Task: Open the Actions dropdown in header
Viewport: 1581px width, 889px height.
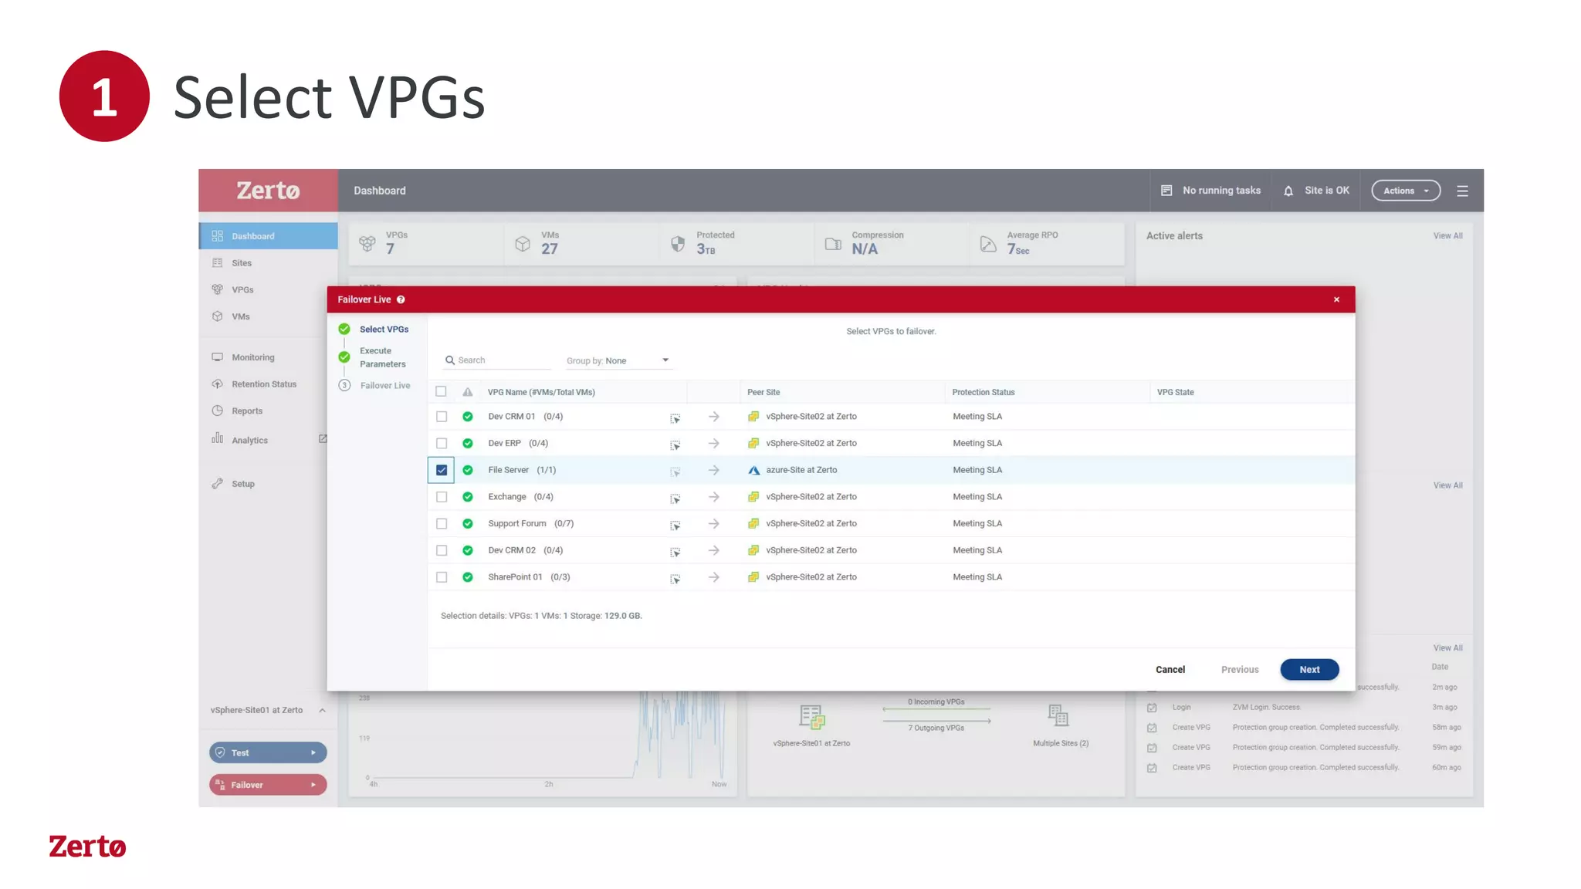Action: pos(1406,191)
